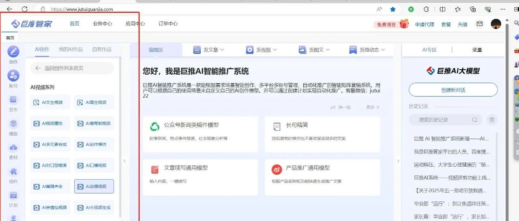Open 首页 in the top navigation

75,24
